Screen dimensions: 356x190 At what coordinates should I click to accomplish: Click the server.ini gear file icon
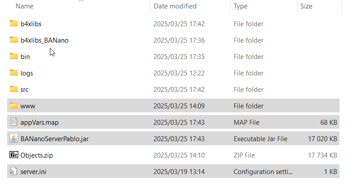13,171
